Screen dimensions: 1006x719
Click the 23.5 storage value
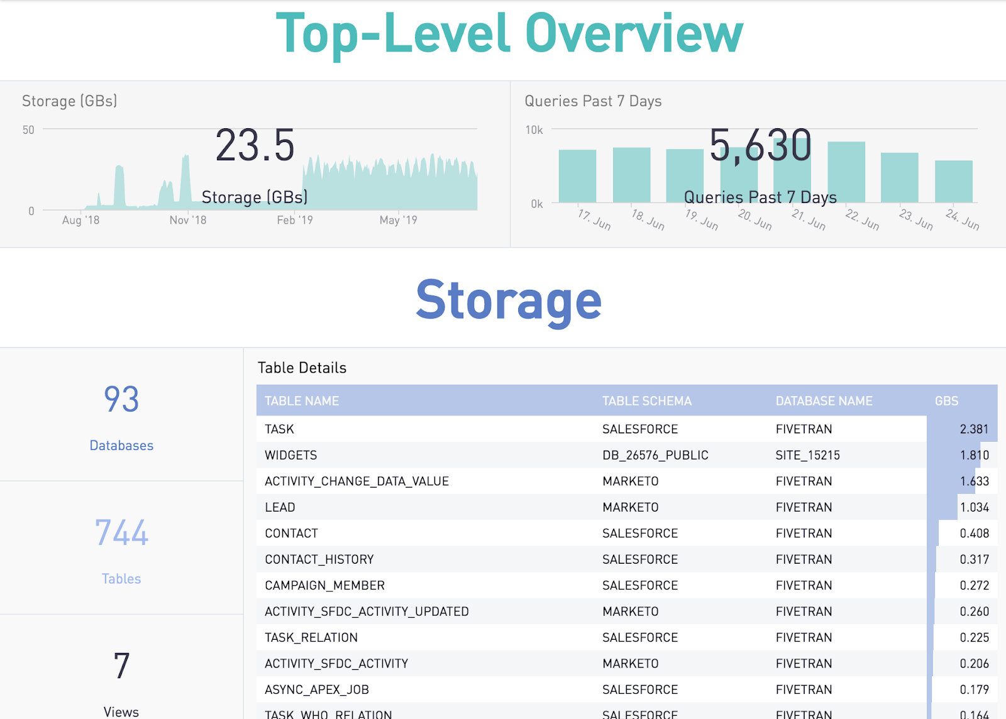255,145
